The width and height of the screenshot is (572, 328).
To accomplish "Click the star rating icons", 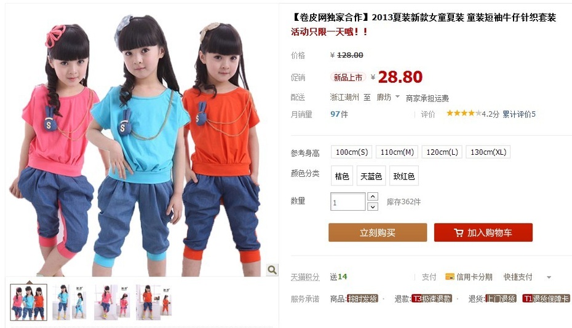I will (x=464, y=114).
